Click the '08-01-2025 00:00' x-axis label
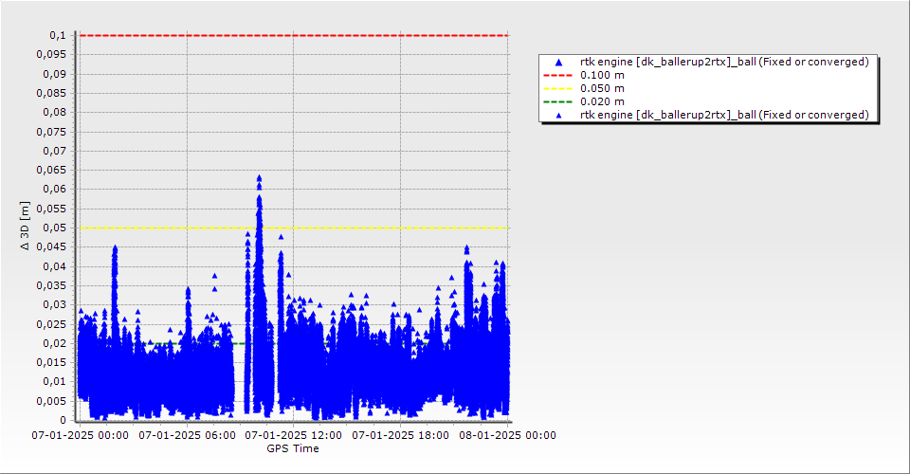This screenshot has height=474, width=910. coord(507,435)
